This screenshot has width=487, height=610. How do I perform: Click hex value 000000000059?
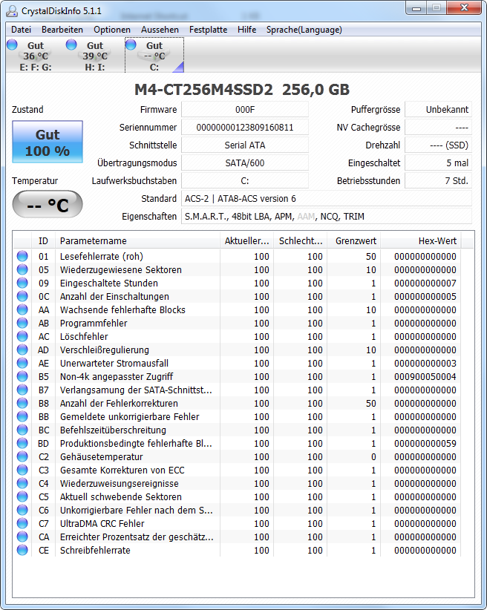(425, 444)
